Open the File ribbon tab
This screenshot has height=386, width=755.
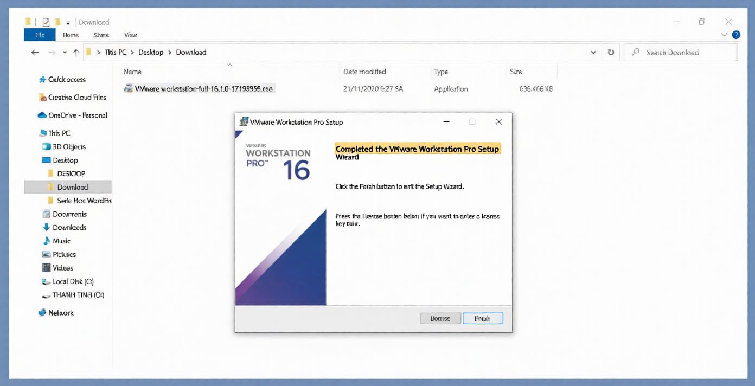(40, 35)
